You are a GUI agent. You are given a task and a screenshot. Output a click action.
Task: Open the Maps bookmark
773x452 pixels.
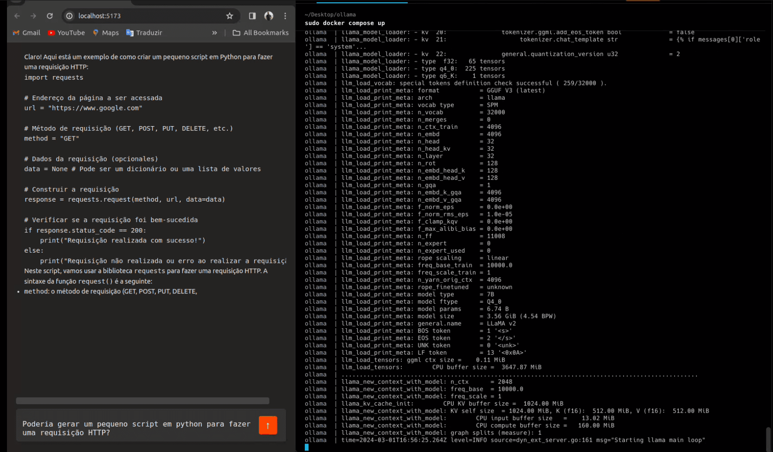coord(106,33)
